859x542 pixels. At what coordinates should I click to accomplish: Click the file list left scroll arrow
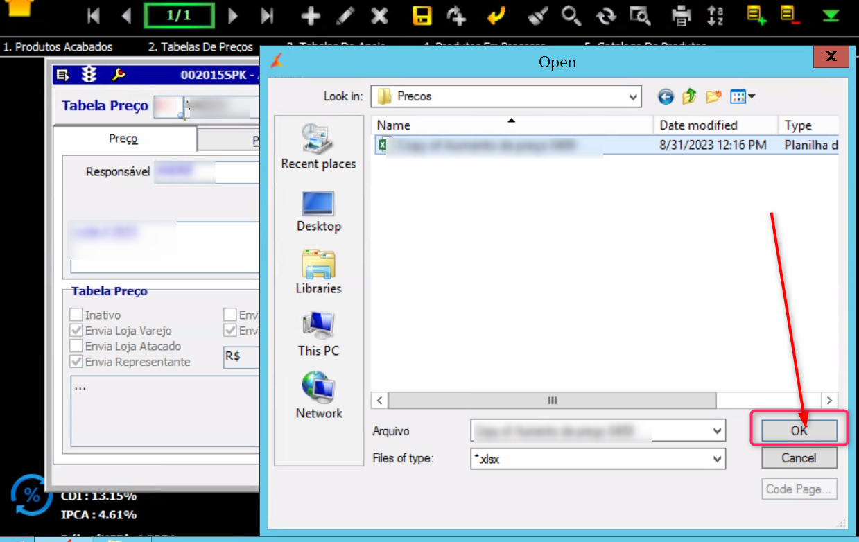click(379, 401)
